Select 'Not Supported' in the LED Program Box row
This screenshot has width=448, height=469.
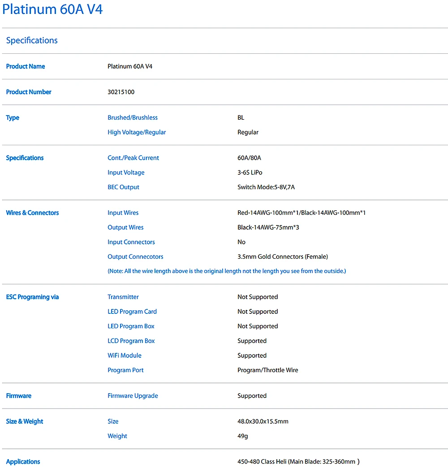(x=258, y=326)
